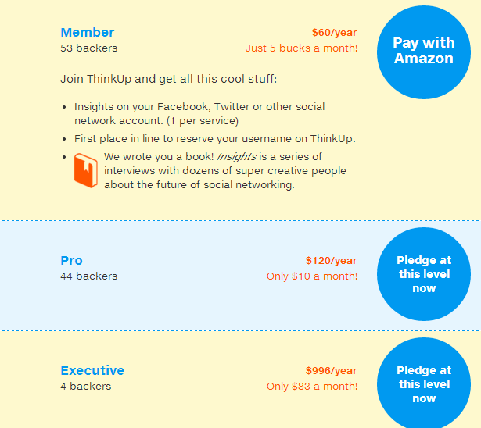Click the $60/year price label

[x=335, y=33]
